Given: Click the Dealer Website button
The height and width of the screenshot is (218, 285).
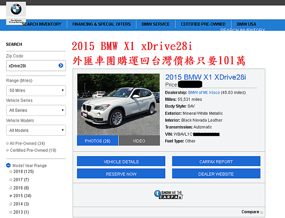Looking at the screenshot, I should pos(216,174).
